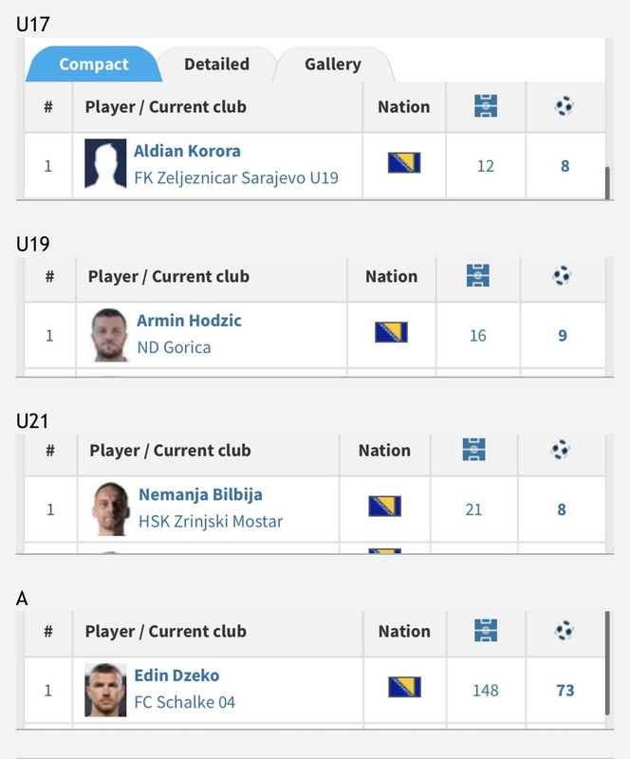Image resolution: width=630 pixels, height=759 pixels.
Task: Click the pitch icon in U21 table header
Action: point(474,449)
